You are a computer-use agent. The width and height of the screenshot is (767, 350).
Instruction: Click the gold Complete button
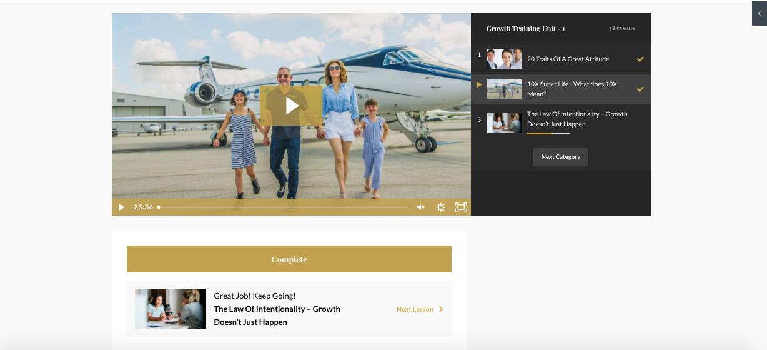(289, 259)
